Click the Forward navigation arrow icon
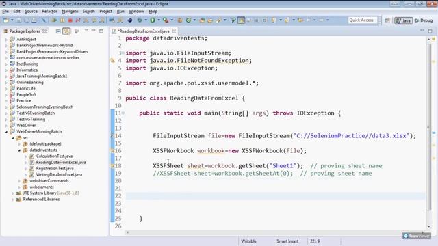The width and height of the screenshot is (438, 246). (x=321, y=20)
